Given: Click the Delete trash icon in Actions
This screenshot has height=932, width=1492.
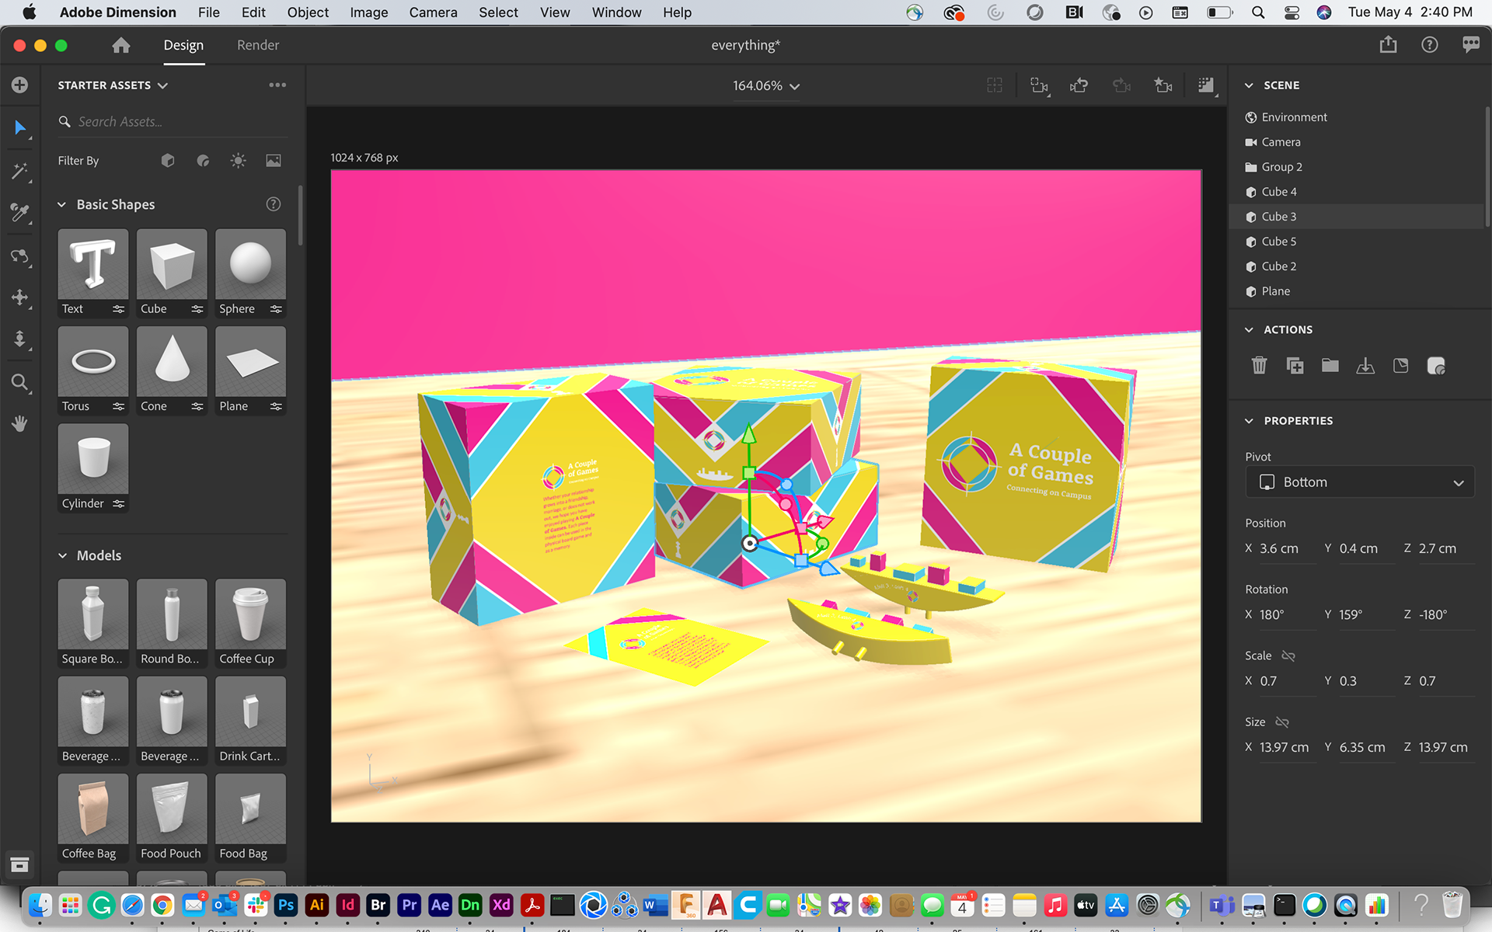Looking at the screenshot, I should click(x=1259, y=365).
